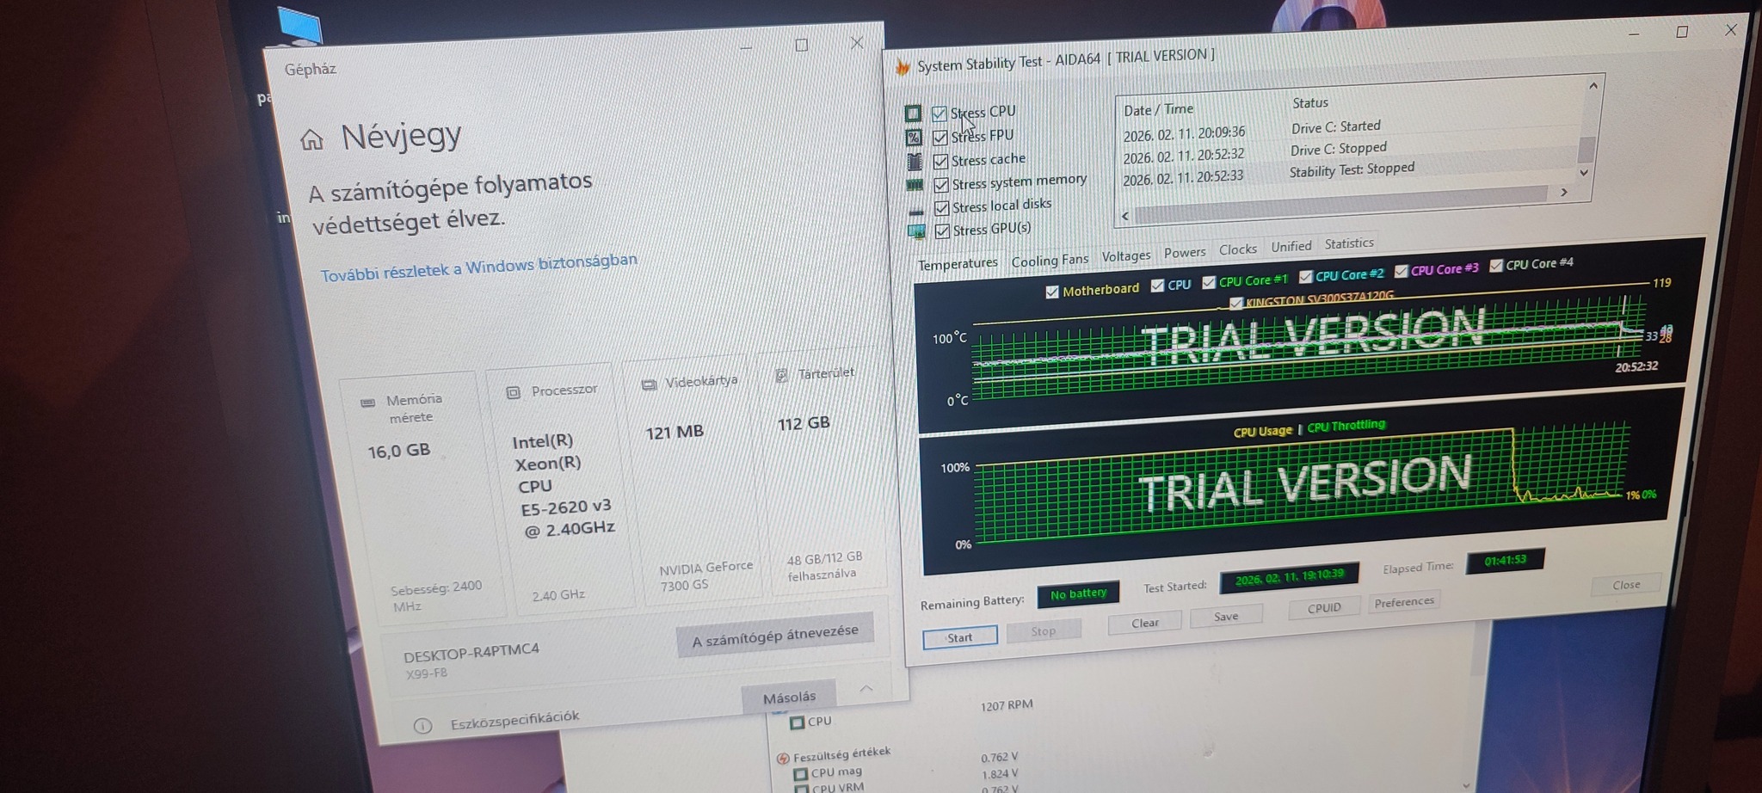1762x793 pixels.
Task: Click the Tárterület storage icon
Action: 781,375
